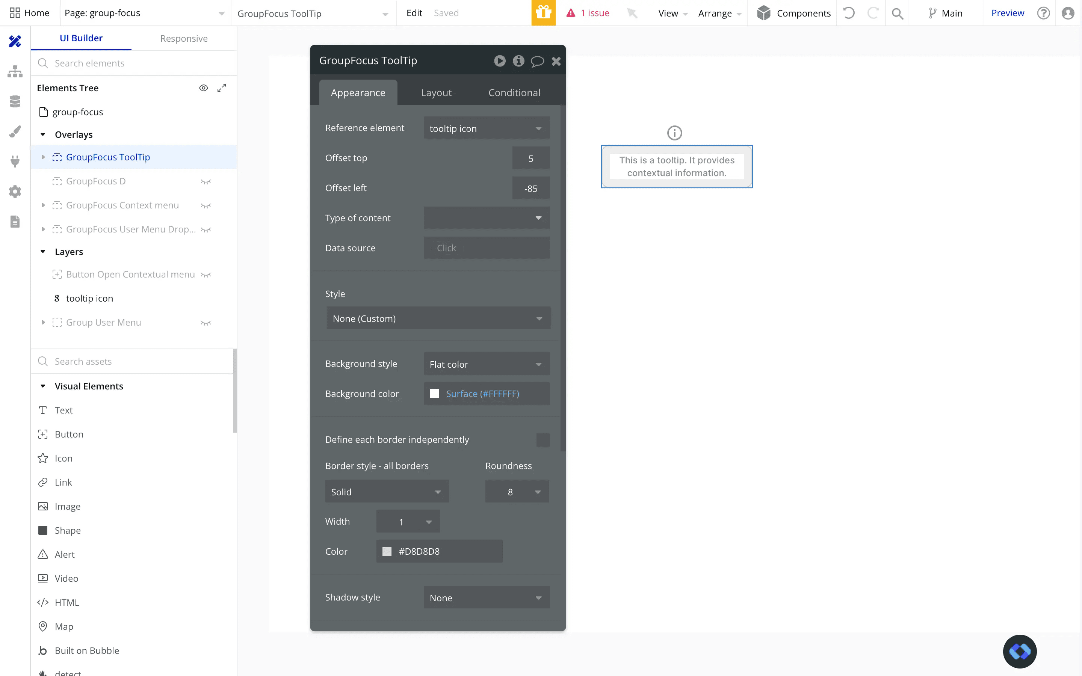Click the Data source Click field
The height and width of the screenshot is (676, 1082).
point(487,248)
